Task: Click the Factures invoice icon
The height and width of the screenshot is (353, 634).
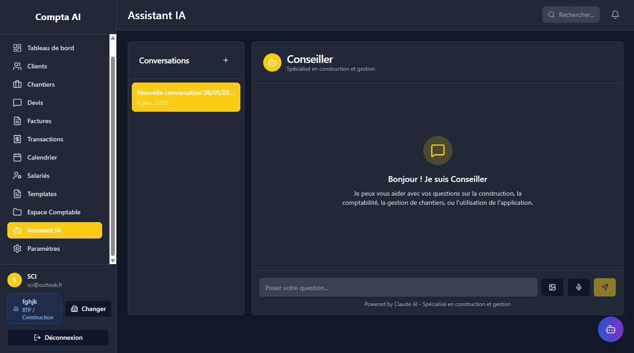Action: coord(17,120)
